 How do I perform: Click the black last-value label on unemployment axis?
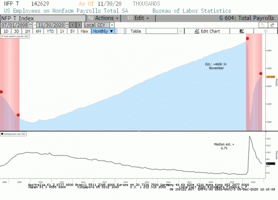[x=270, y=163]
